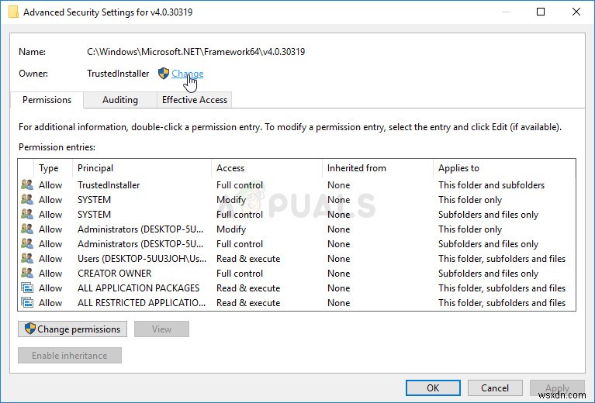The image size is (595, 403).
Task: Confirm the dialog with the OK button
Action: 433,388
